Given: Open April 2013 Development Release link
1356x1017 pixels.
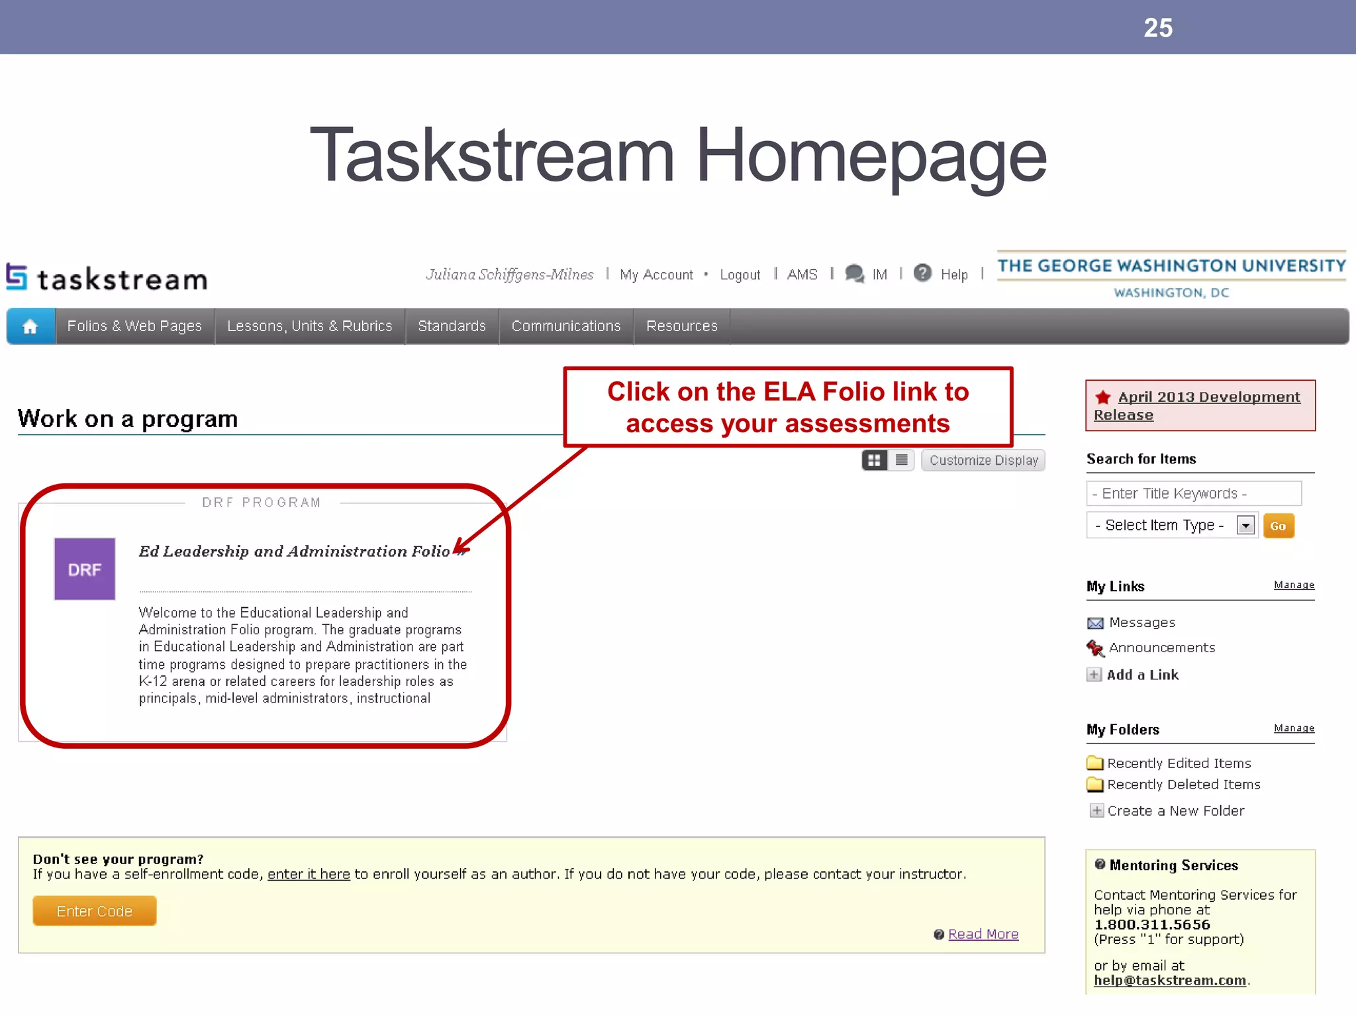Looking at the screenshot, I should (x=1197, y=405).
